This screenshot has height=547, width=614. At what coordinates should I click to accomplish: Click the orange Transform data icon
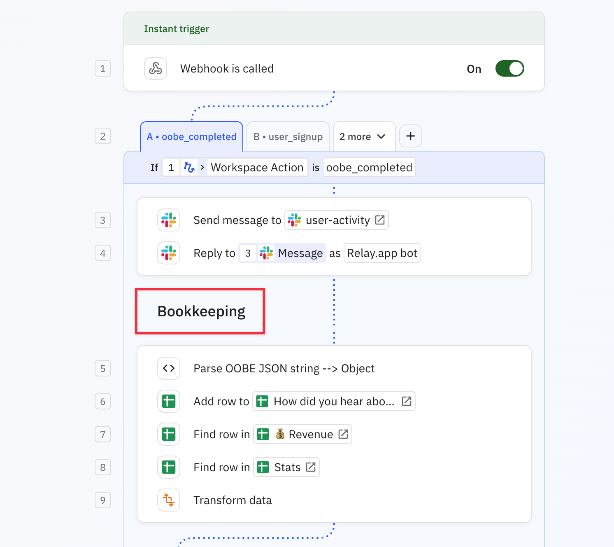[169, 500]
